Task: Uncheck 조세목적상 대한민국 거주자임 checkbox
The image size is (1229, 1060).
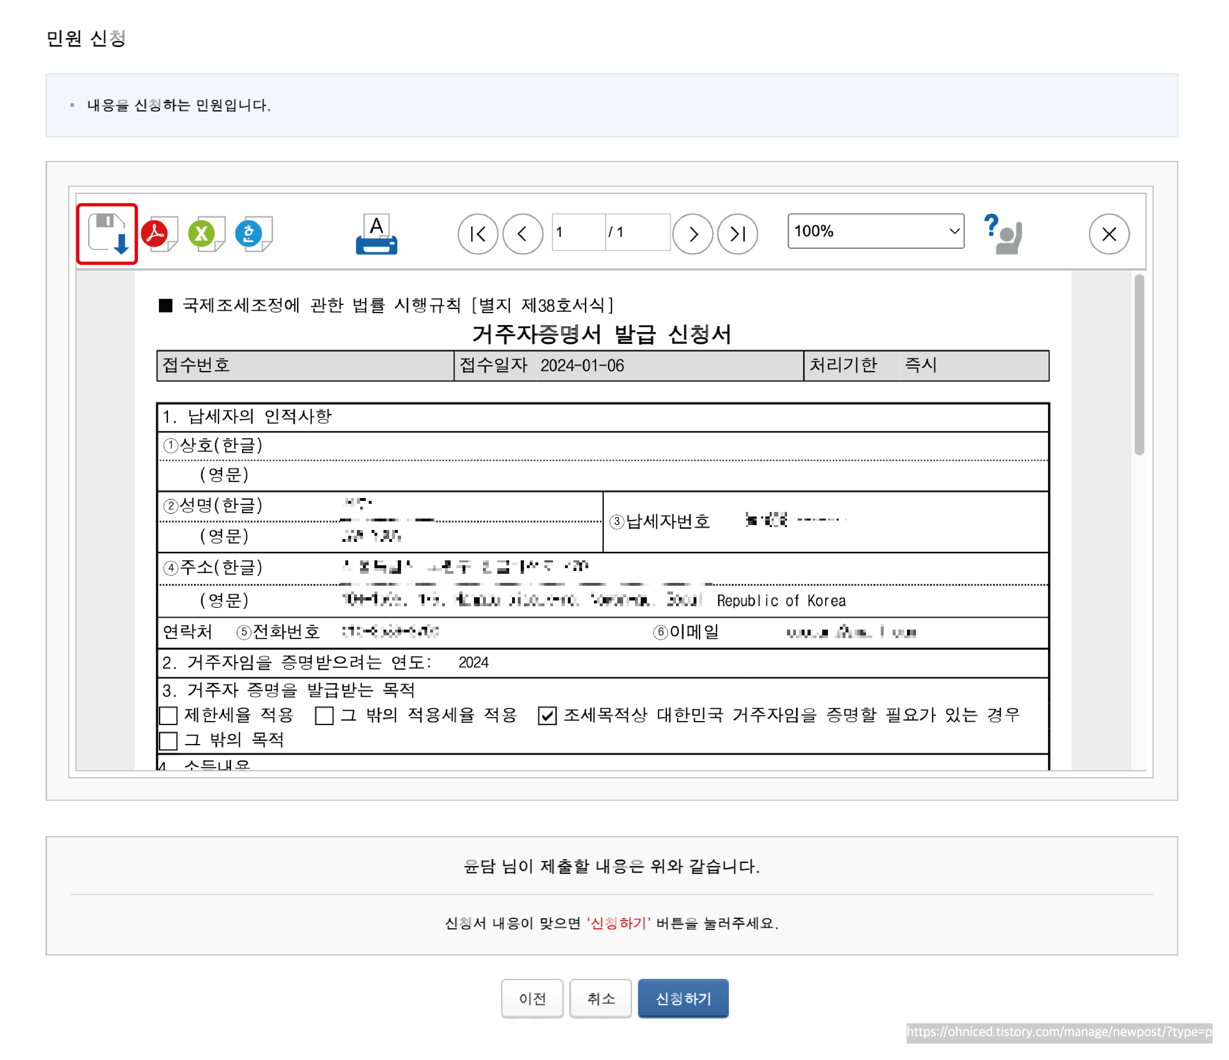Action: click(547, 716)
